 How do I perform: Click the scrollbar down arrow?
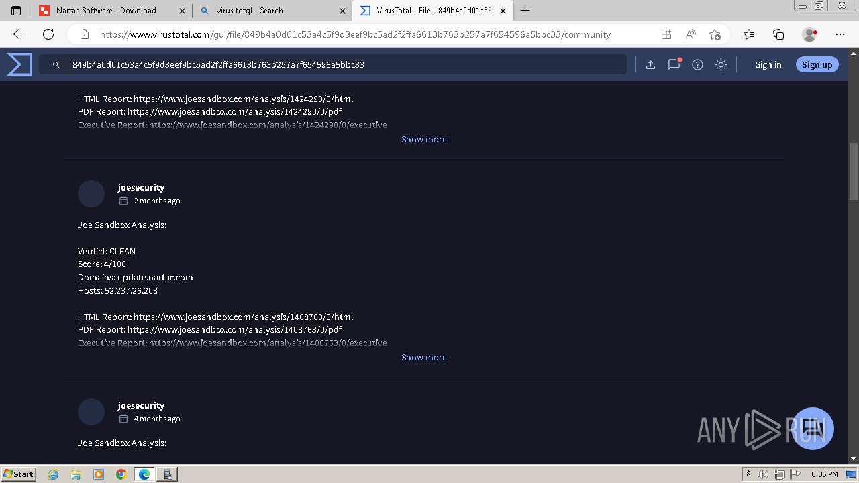click(853, 458)
